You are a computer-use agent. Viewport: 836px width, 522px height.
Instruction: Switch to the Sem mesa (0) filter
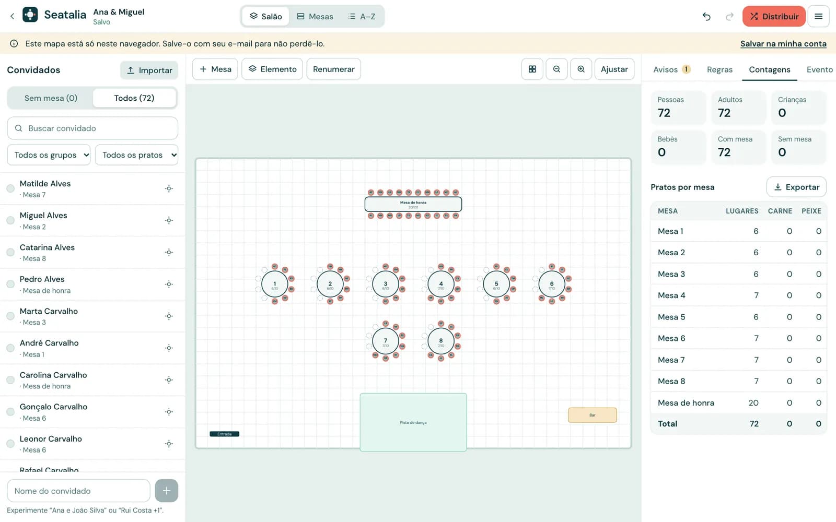(51, 98)
